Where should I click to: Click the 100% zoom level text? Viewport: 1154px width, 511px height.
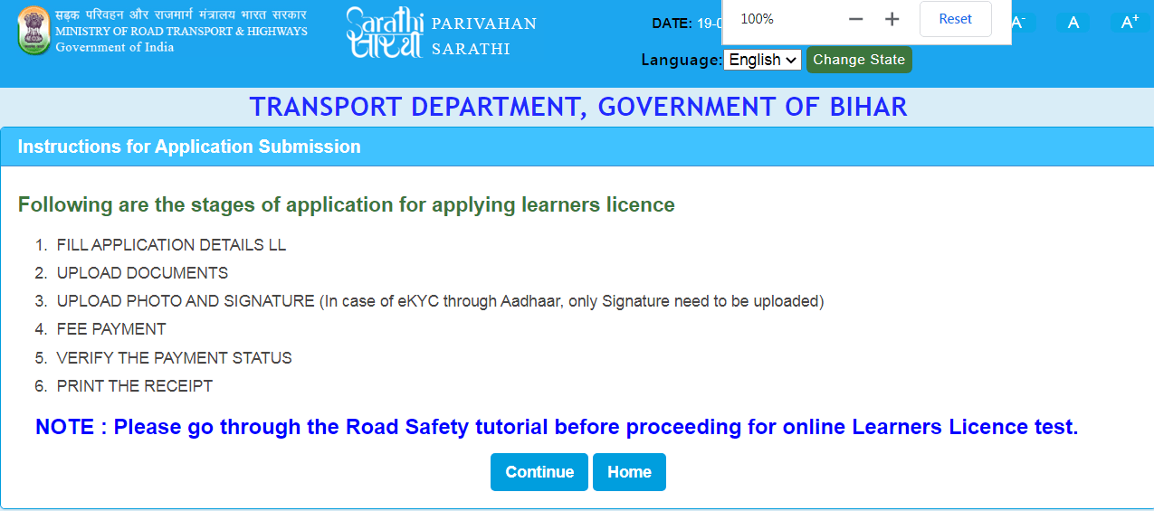pos(757,19)
